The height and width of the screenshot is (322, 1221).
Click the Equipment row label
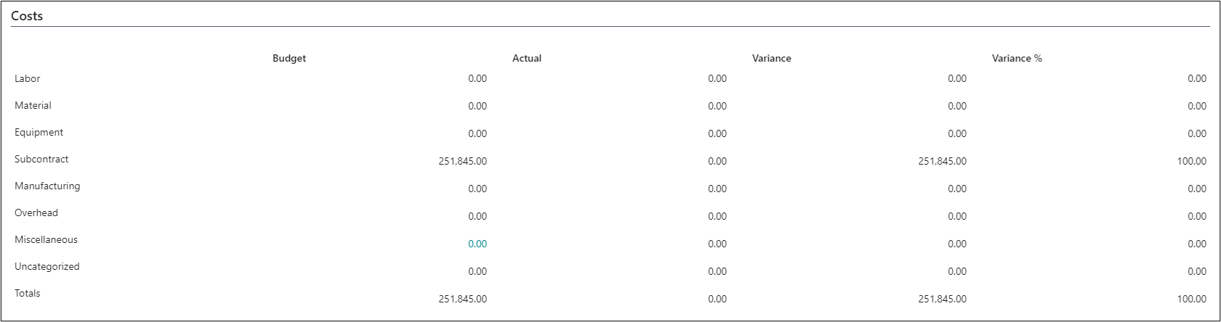(x=39, y=132)
